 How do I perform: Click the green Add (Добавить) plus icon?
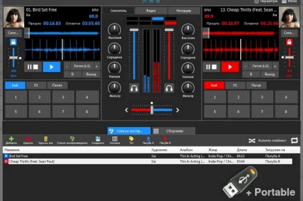11,139
